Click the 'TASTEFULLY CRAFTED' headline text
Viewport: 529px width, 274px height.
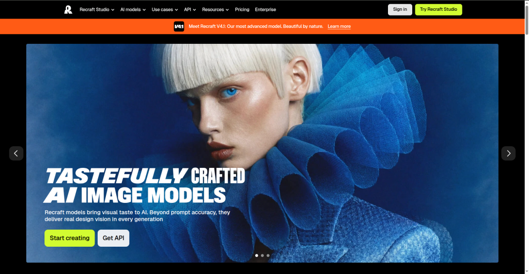145,176
